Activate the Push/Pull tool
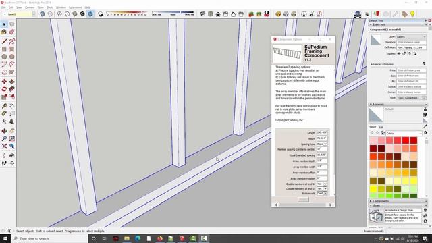The height and width of the screenshot is (243, 432). [x=12, y=82]
